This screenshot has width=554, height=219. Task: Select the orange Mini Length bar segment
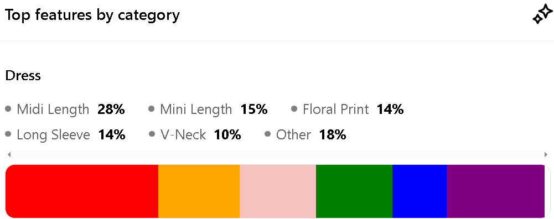pos(199,191)
